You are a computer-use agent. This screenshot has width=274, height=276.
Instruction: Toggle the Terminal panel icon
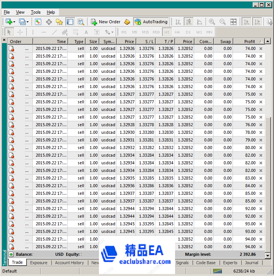pyautogui.click(x=70, y=22)
